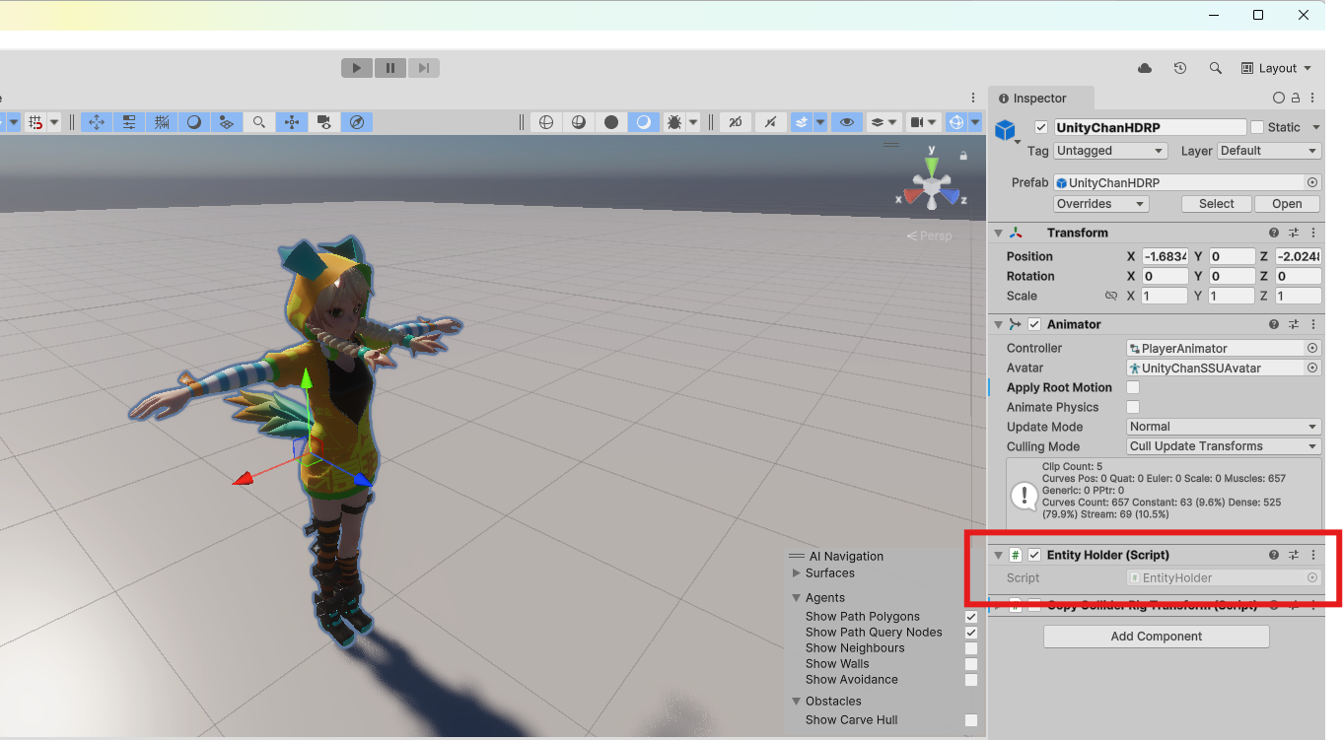
Task: Open Animator component three-dot menu
Action: tap(1313, 324)
